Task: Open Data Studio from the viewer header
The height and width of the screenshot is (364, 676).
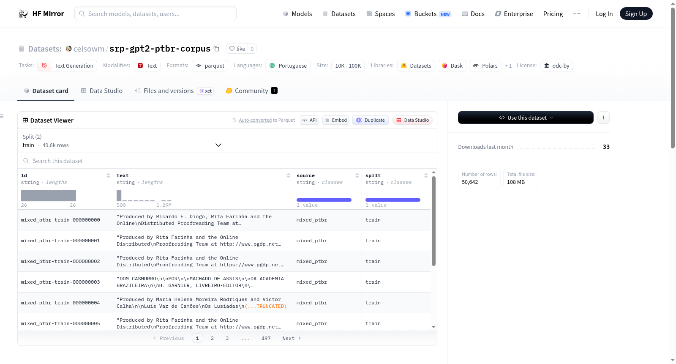Action: [412, 120]
